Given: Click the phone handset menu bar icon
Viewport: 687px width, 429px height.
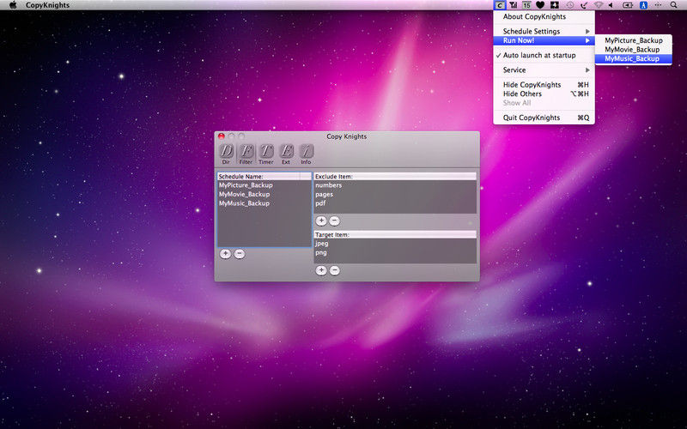Looking at the screenshot, I should point(584,5).
